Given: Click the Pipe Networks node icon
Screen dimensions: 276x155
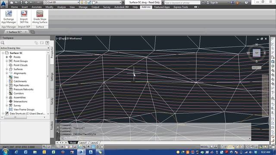Looking at the screenshot, I should point(10,85).
